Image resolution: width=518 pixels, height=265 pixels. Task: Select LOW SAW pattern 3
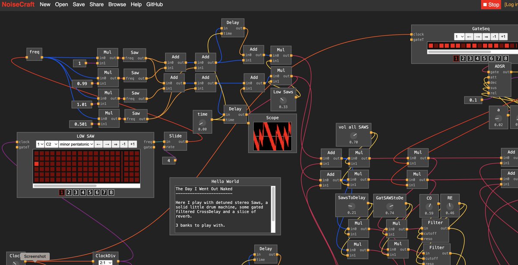pyautogui.click(x=76, y=193)
